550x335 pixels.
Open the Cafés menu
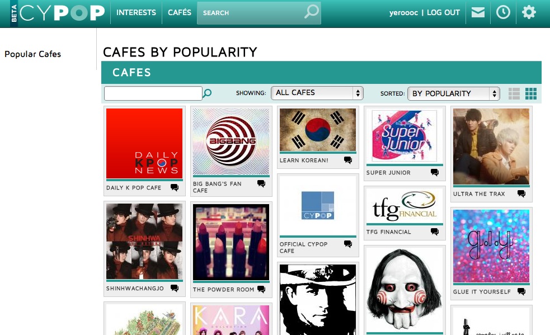tap(179, 13)
